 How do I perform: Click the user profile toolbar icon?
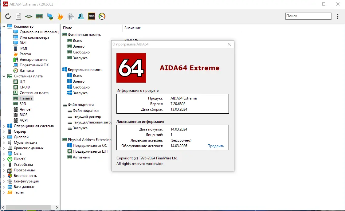[81, 16]
